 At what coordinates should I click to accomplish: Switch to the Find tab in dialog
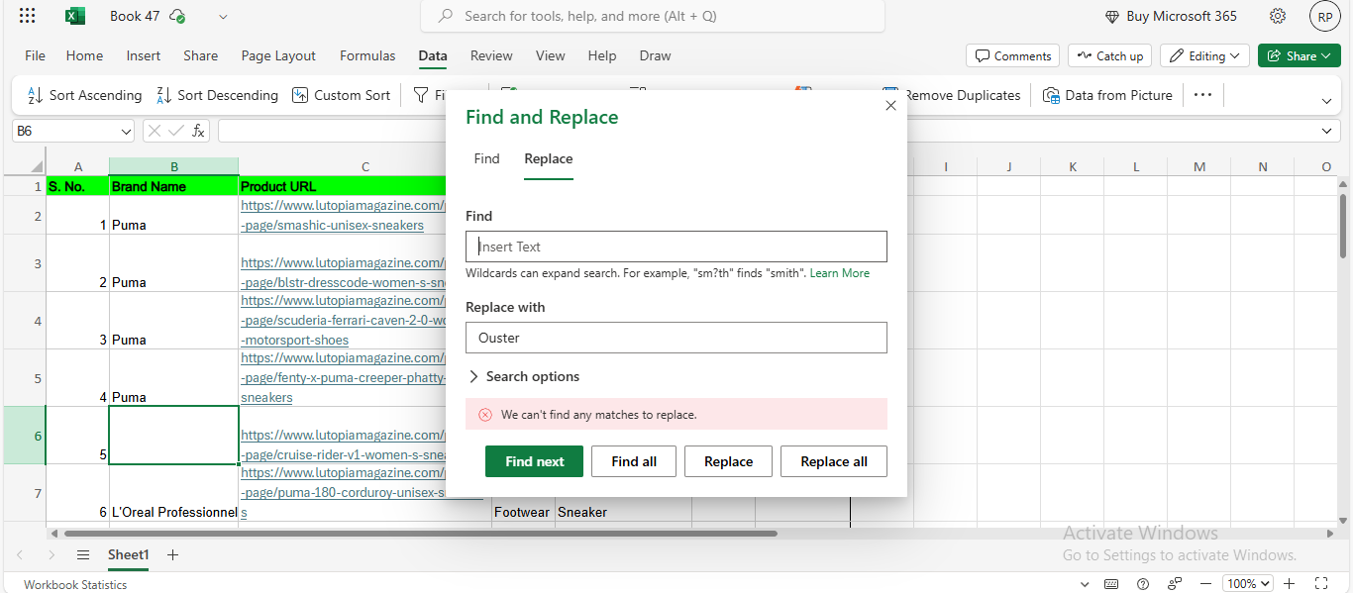[x=486, y=158]
